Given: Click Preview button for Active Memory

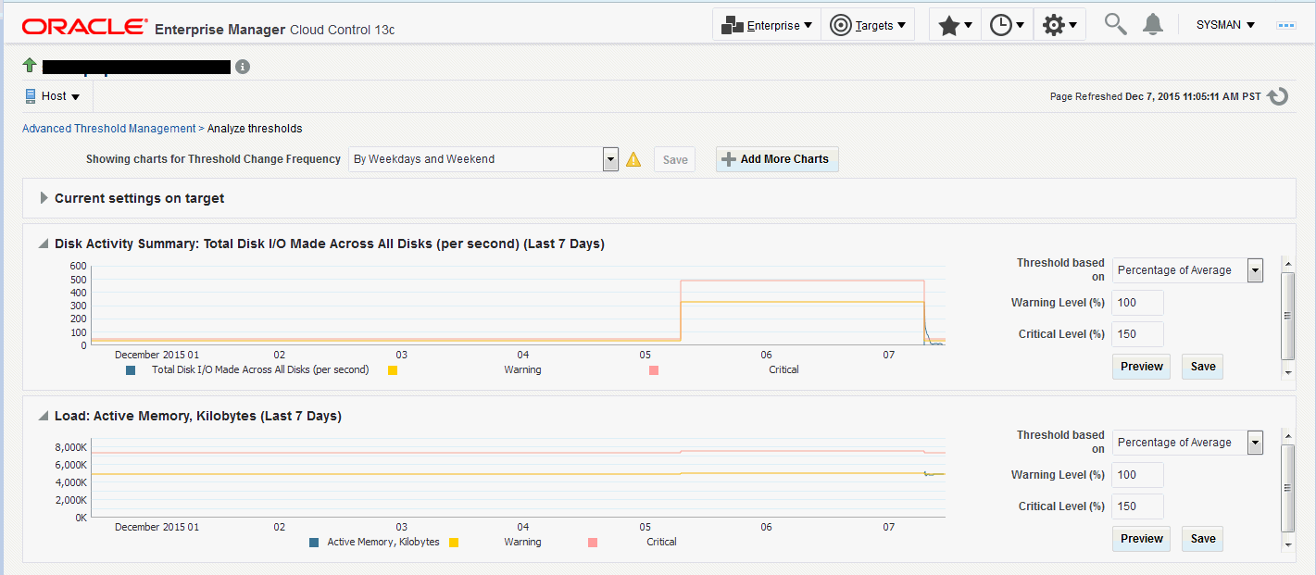Looking at the screenshot, I should click(x=1141, y=539).
